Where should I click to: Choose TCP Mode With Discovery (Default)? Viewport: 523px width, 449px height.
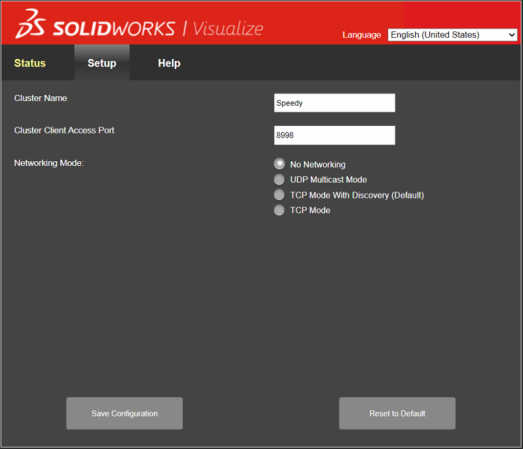(279, 195)
